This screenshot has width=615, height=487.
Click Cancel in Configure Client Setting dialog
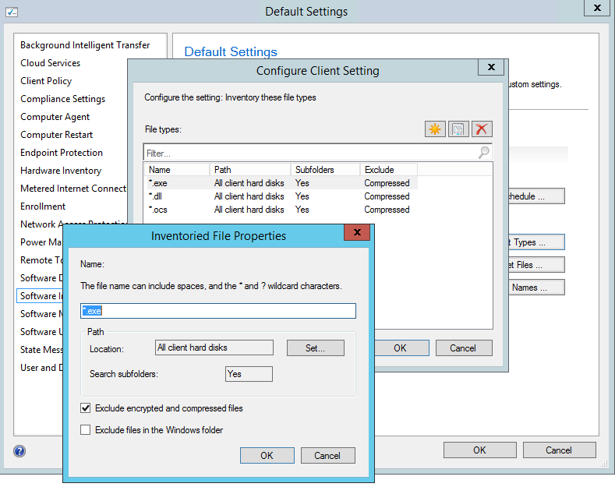(463, 348)
